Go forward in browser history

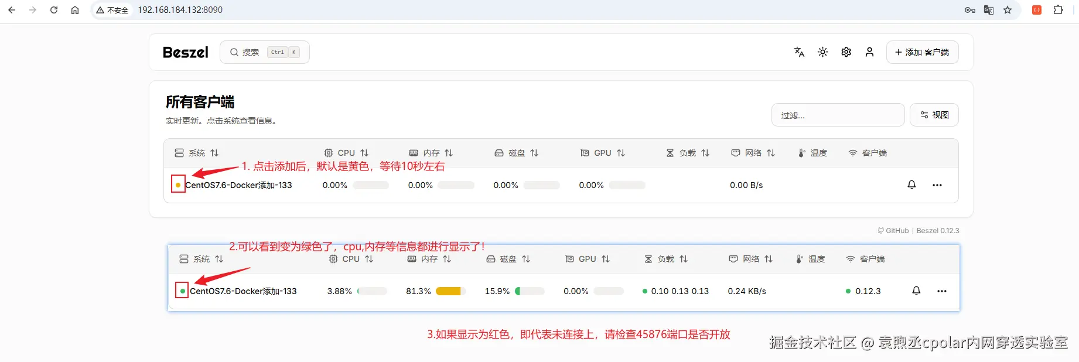tap(33, 10)
